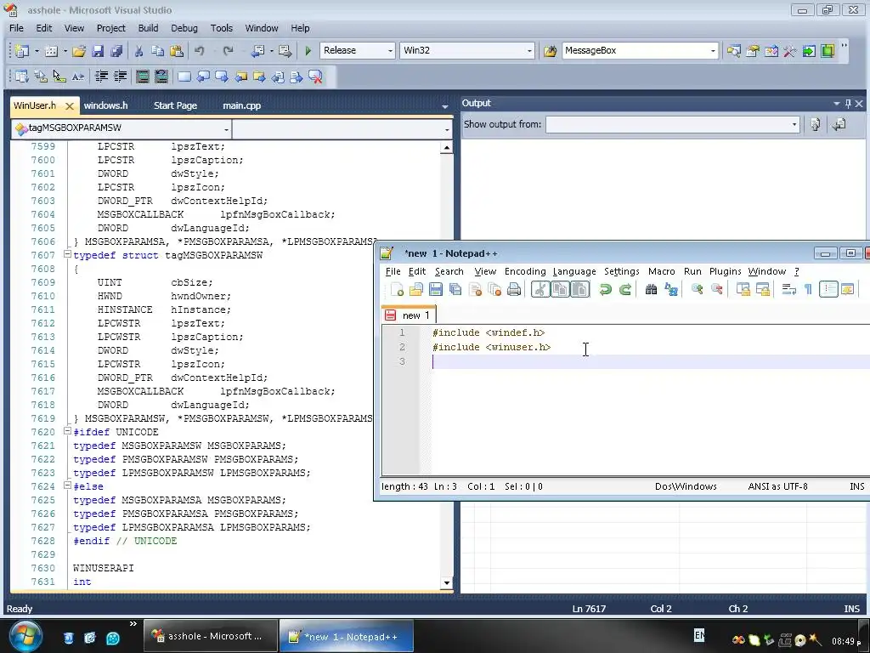Screen dimensions: 870x653
Task: Switch to main.cpp tab
Action: [242, 105]
